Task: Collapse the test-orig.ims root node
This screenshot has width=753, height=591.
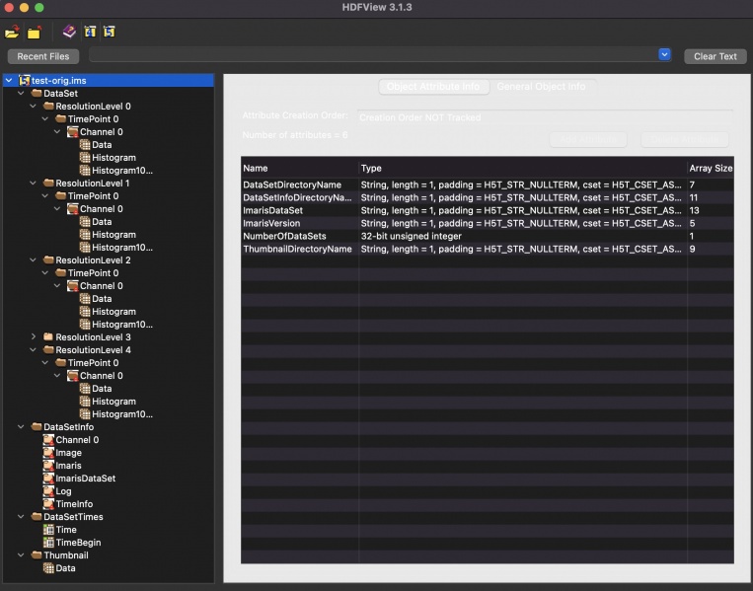Action: pyautogui.click(x=9, y=80)
